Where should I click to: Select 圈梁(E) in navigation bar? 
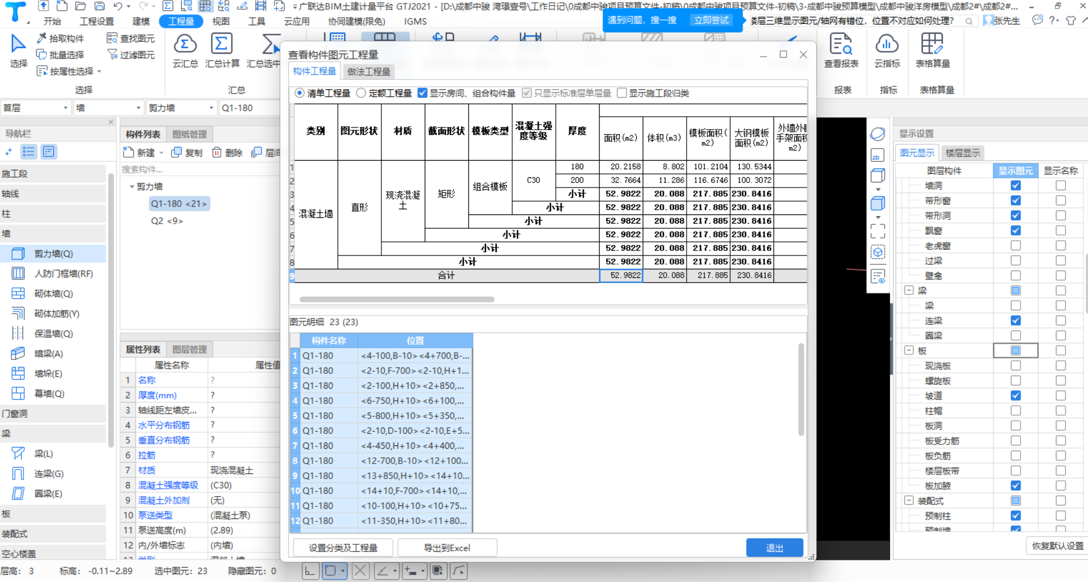(53, 494)
